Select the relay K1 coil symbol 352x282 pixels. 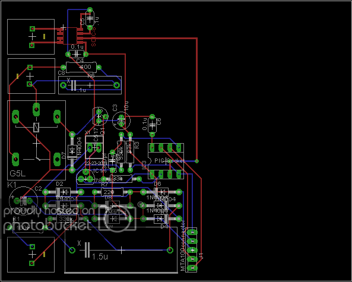coord(36,127)
